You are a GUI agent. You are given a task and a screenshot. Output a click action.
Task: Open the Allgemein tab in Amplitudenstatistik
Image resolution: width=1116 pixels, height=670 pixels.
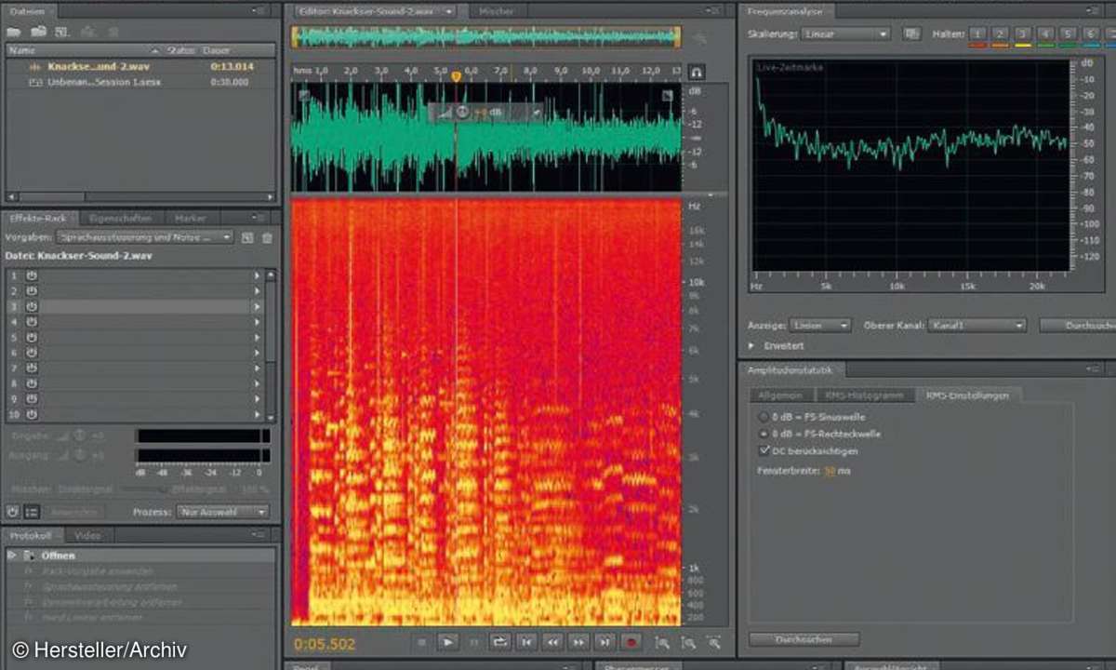point(779,395)
